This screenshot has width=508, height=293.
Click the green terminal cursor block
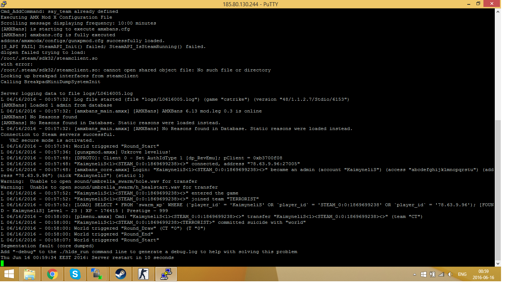(x=2, y=263)
